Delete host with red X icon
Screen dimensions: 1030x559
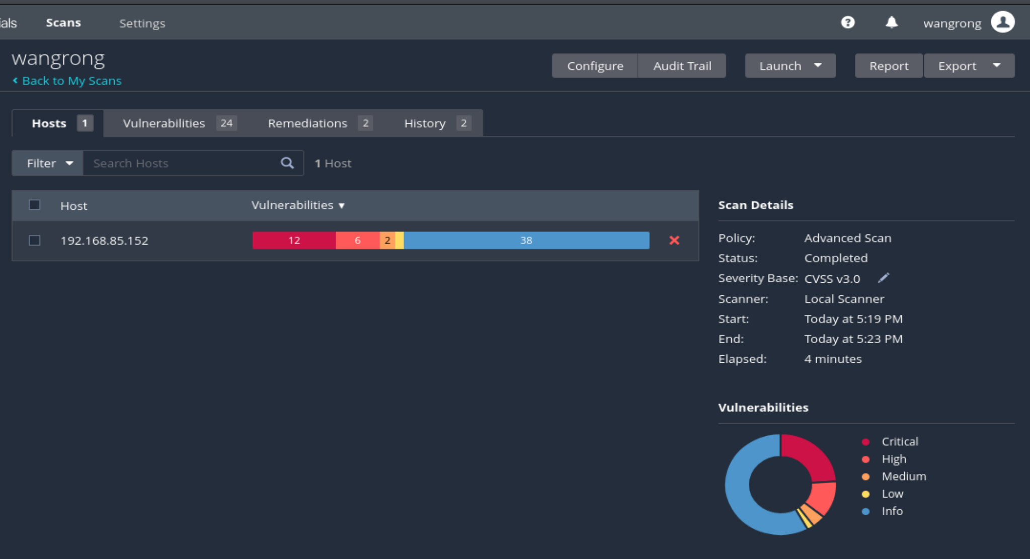click(674, 241)
